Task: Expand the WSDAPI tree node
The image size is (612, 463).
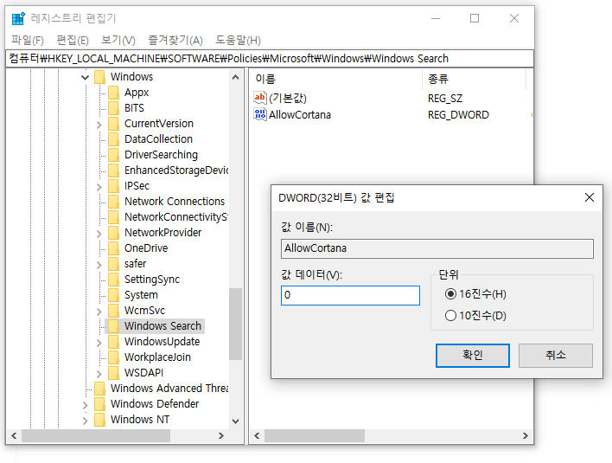Action: click(x=99, y=374)
